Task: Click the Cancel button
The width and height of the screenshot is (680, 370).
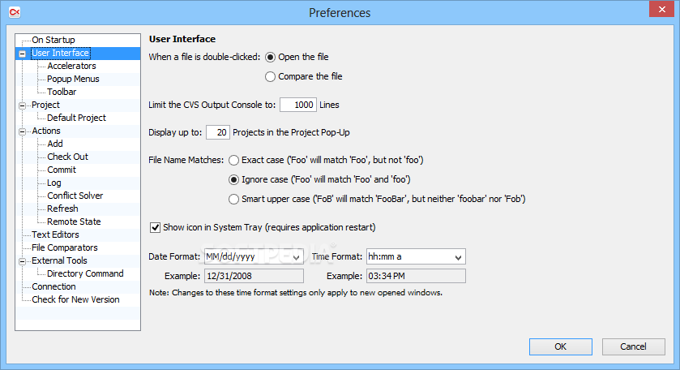Action: click(633, 346)
